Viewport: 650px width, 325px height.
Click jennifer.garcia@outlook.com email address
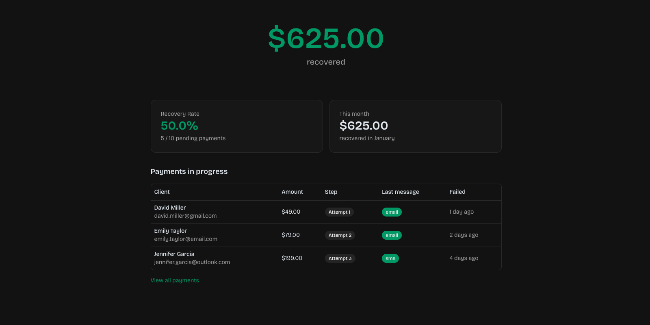[192, 262]
